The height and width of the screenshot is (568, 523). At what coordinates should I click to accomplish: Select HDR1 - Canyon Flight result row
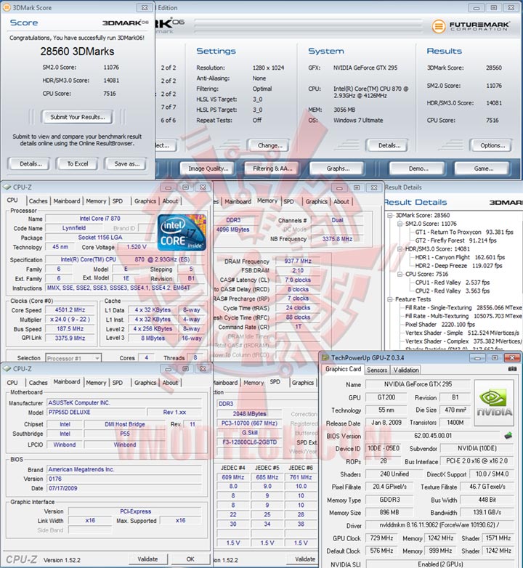[460, 257]
